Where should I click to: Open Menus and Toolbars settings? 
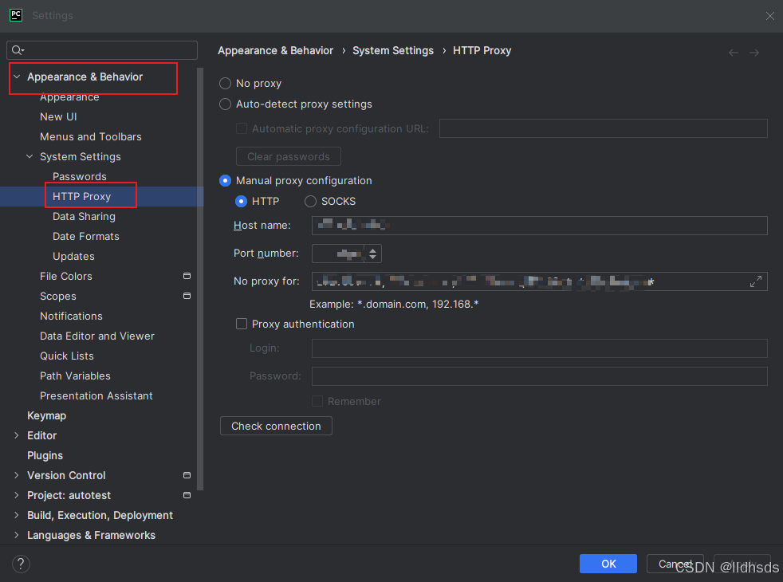(x=90, y=137)
